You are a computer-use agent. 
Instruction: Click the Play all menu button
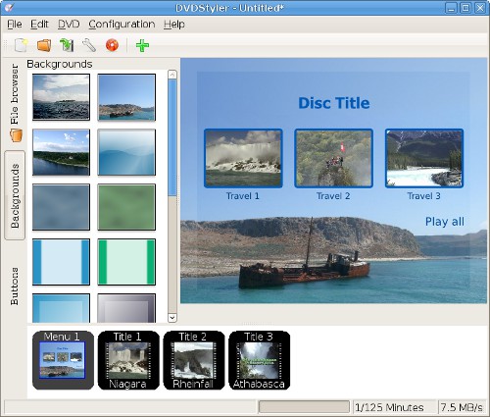pos(445,222)
